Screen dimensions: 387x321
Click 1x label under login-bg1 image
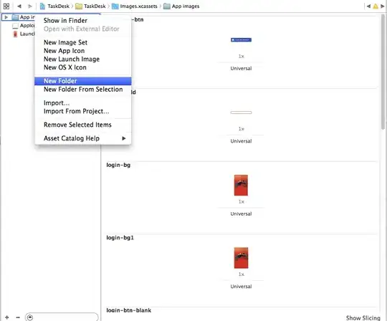point(241,274)
